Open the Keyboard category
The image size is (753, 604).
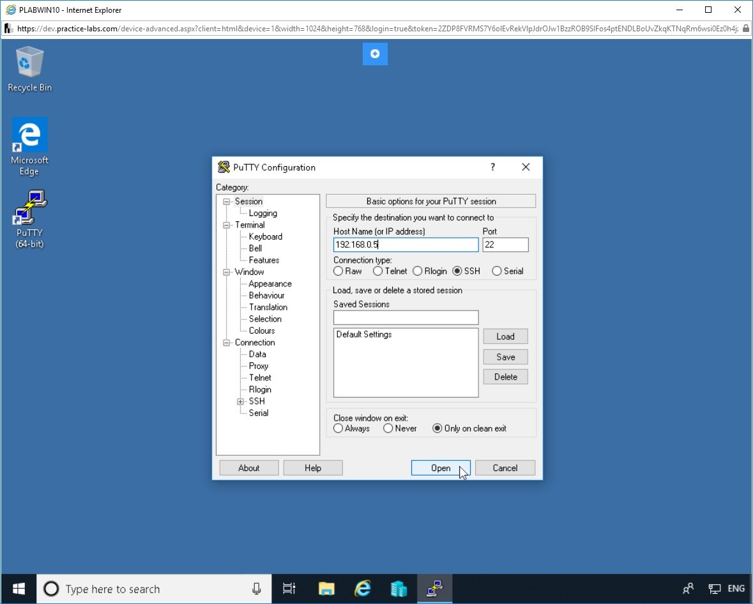point(266,236)
